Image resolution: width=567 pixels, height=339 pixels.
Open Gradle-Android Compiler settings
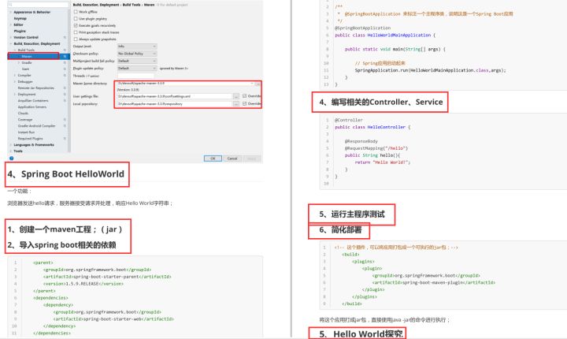coord(36,126)
